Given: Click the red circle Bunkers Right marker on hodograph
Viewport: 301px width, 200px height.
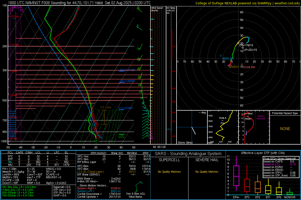Looking at the screenshot, I should coord(242,64).
